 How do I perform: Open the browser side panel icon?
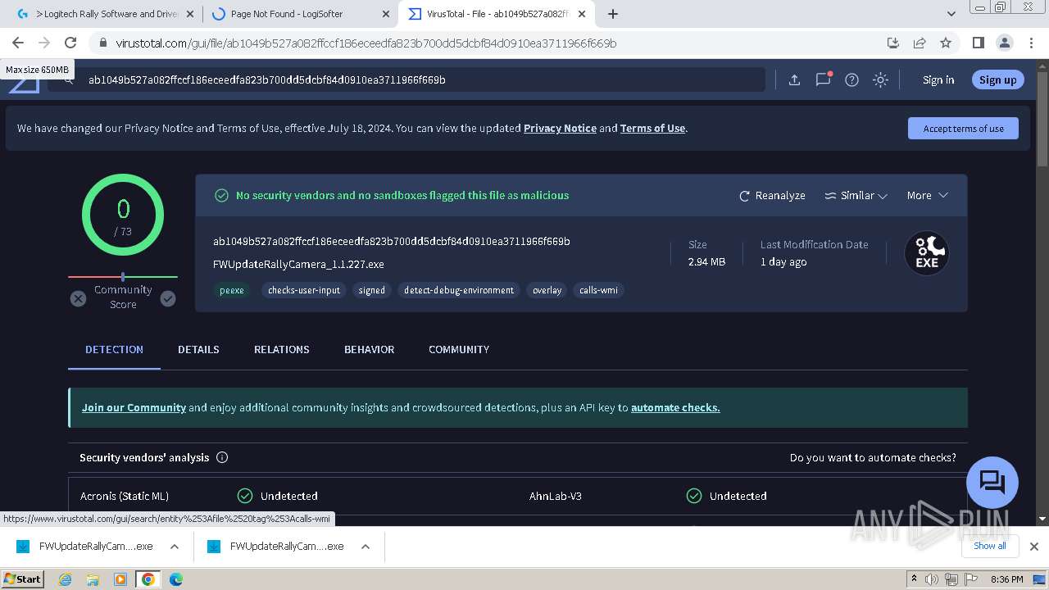click(978, 43)
